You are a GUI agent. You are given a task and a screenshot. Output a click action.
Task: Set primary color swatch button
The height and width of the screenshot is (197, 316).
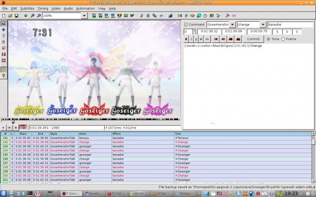(x=216, y=39)
